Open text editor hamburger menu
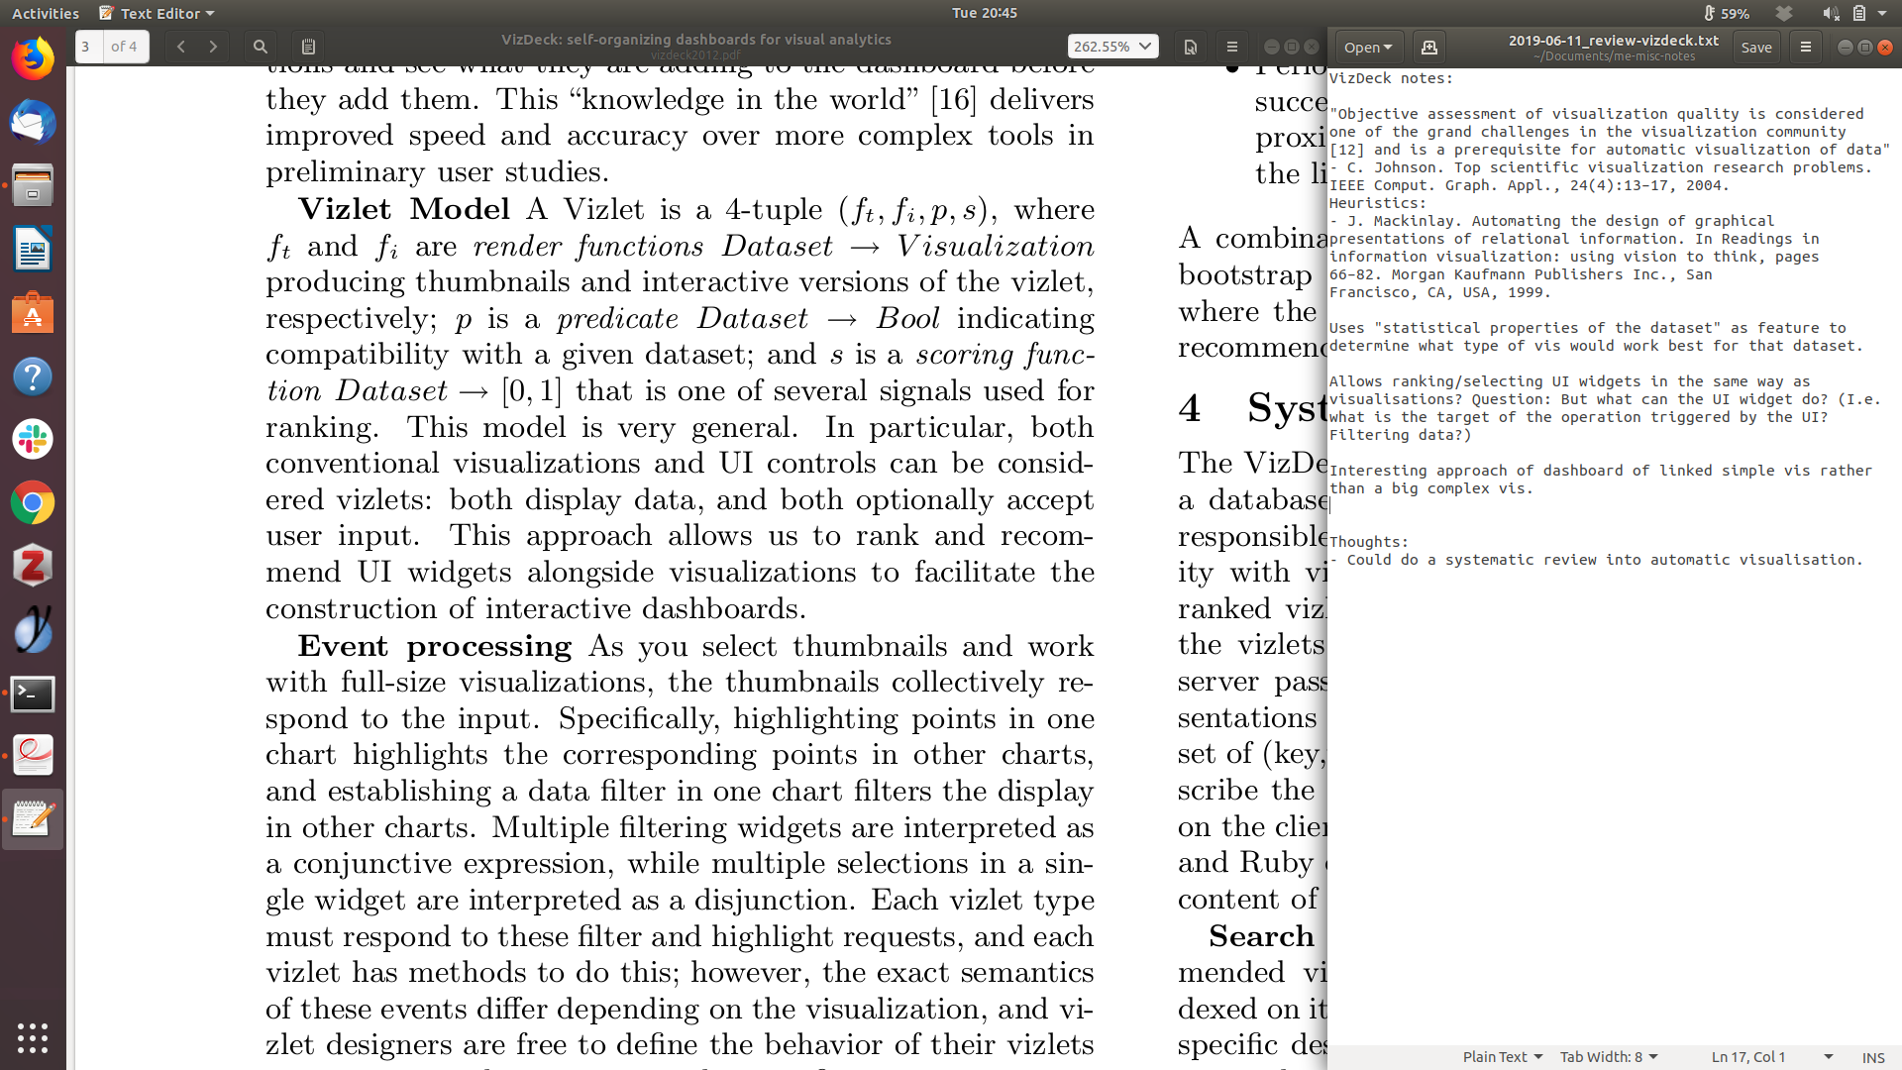Image resolution: width=1902 pixels, height=1070 pixels. tap(1806, 47)
